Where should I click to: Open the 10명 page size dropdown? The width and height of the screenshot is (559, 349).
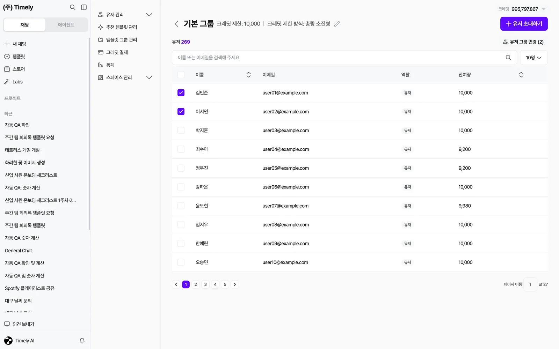click(533, 58)
